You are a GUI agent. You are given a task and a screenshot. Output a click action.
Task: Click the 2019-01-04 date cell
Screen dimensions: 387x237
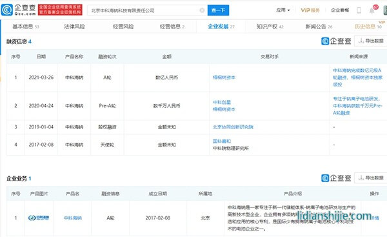click(x=41, y=127)
